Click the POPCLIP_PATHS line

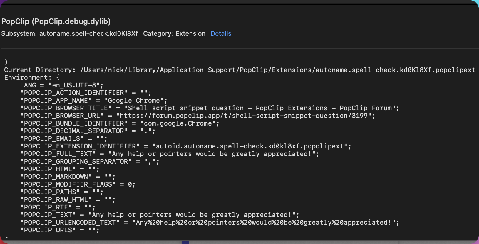62,192
